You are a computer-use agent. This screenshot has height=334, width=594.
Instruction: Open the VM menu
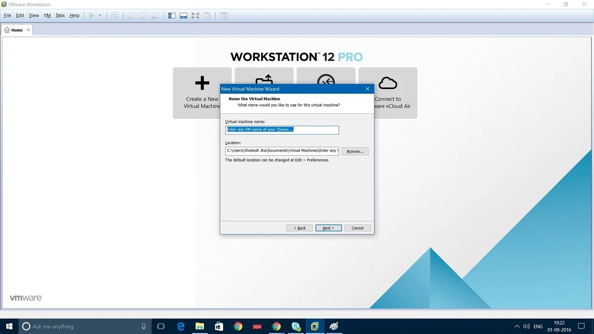(x=47, y=16)
